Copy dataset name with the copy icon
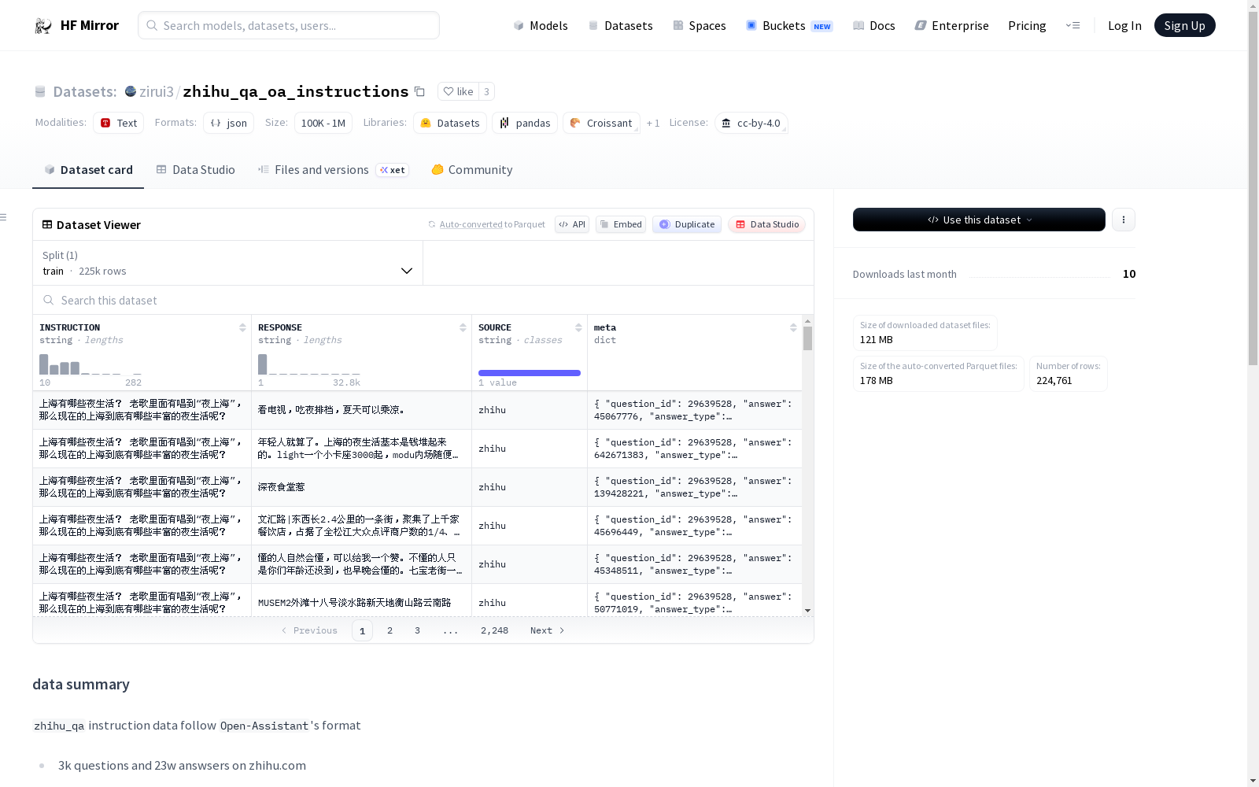The height and width of the screenshot is (787, 1259). pyautogui.click(x=419, y=91)
